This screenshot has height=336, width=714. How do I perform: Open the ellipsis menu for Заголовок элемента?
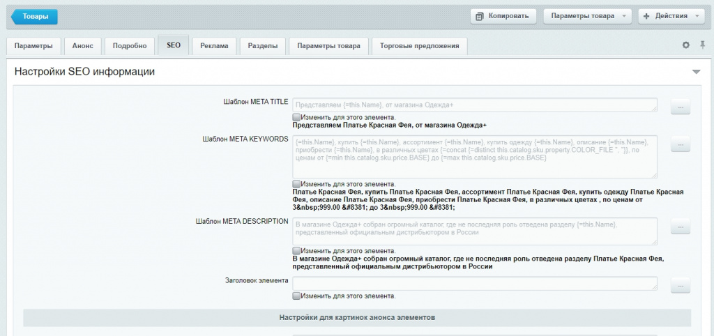coord(681,285)
